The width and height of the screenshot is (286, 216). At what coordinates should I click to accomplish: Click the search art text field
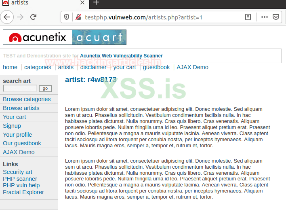20,89
